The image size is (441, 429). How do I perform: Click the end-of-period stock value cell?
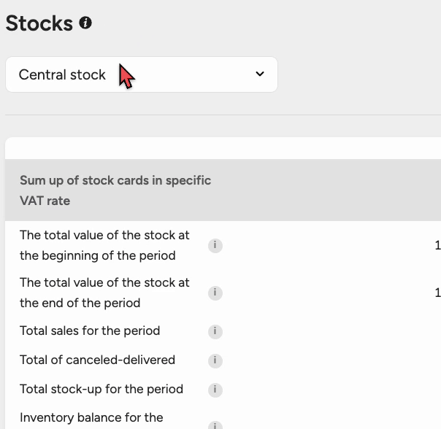click(437, 293)
